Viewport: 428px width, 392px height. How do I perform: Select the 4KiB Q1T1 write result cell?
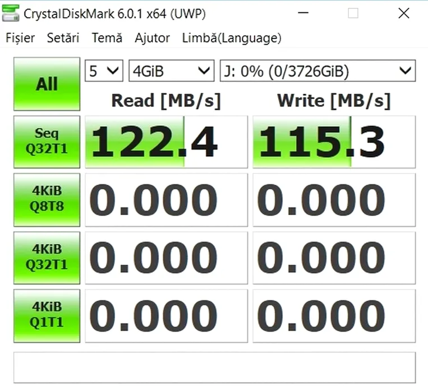(x=334, y=316)
